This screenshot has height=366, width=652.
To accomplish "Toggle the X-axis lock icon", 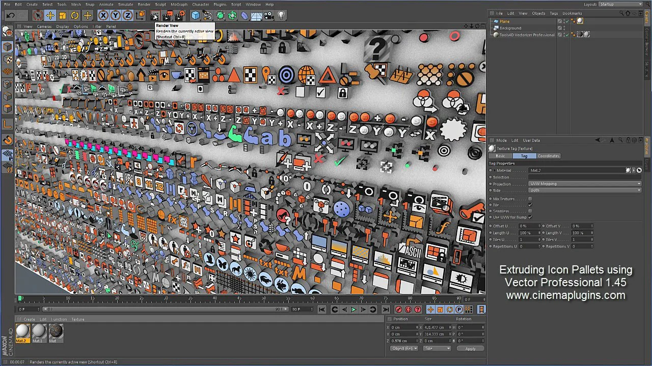I will click(x=103, y=15).
